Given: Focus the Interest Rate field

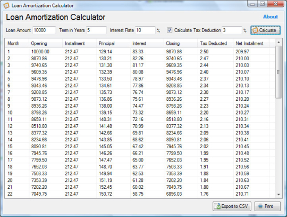Looking at the screenshot, I should [x=145, y=30].
